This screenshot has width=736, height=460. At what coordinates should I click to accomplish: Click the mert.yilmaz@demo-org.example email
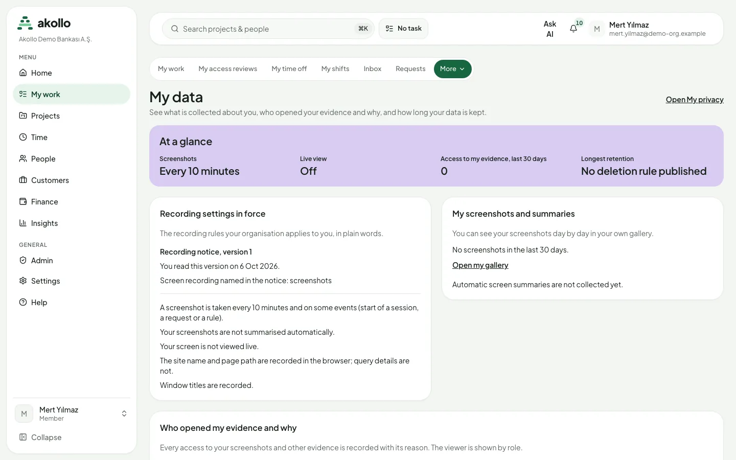tap(657, 34)
